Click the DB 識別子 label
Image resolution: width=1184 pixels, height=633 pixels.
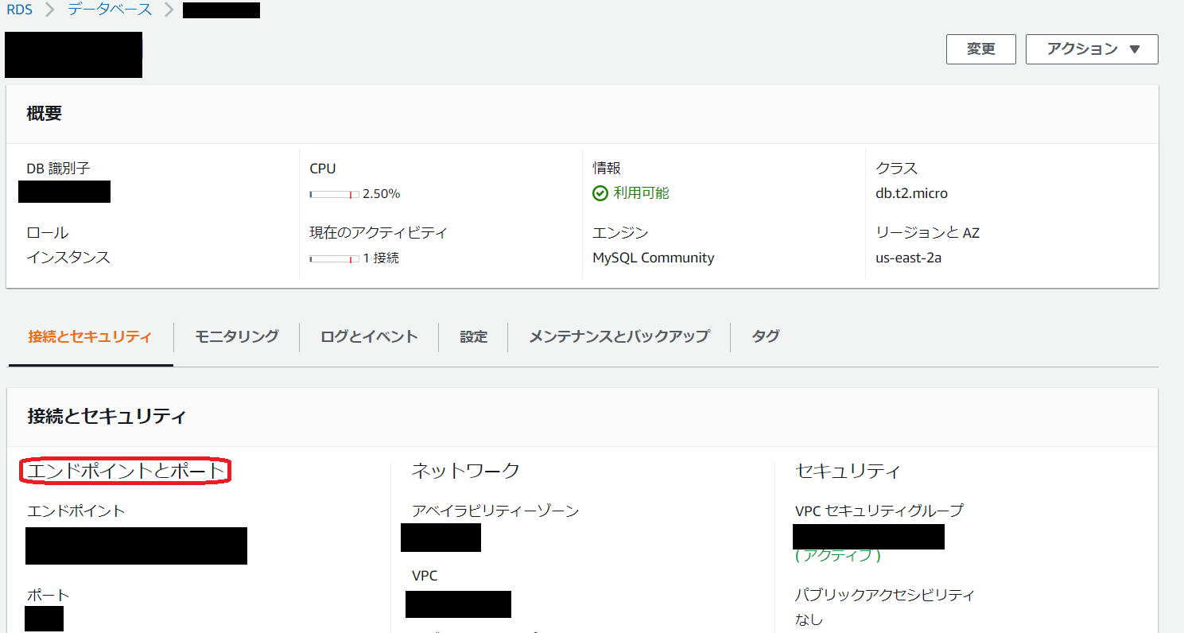point(58,169)
